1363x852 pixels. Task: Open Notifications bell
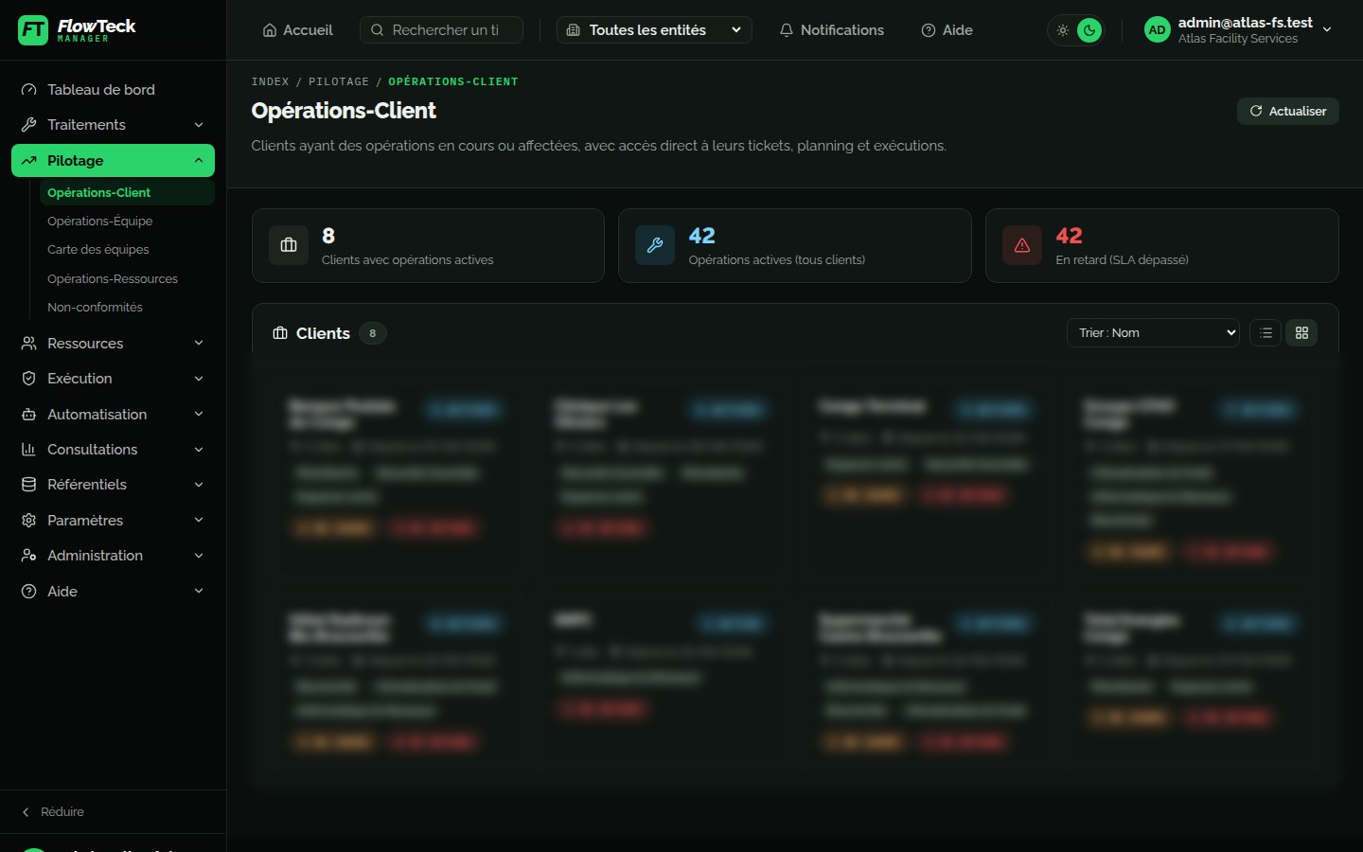point(831,30)
